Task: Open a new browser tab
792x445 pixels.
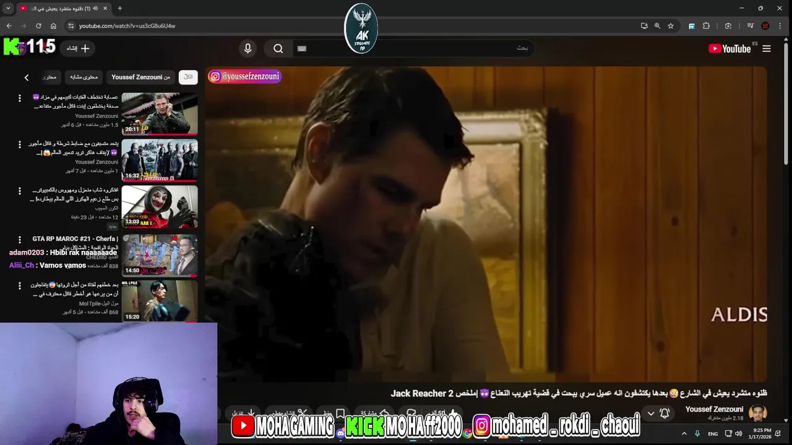Action: click(x=120, y=8)
